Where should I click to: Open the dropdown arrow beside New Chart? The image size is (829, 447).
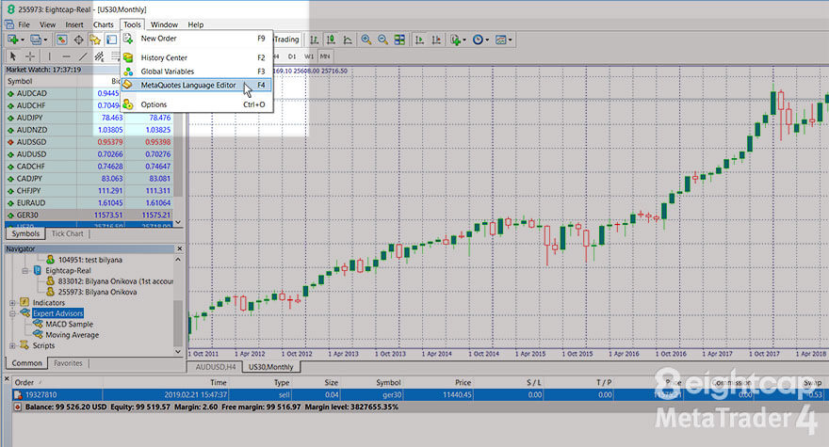[x=23, y=40]
